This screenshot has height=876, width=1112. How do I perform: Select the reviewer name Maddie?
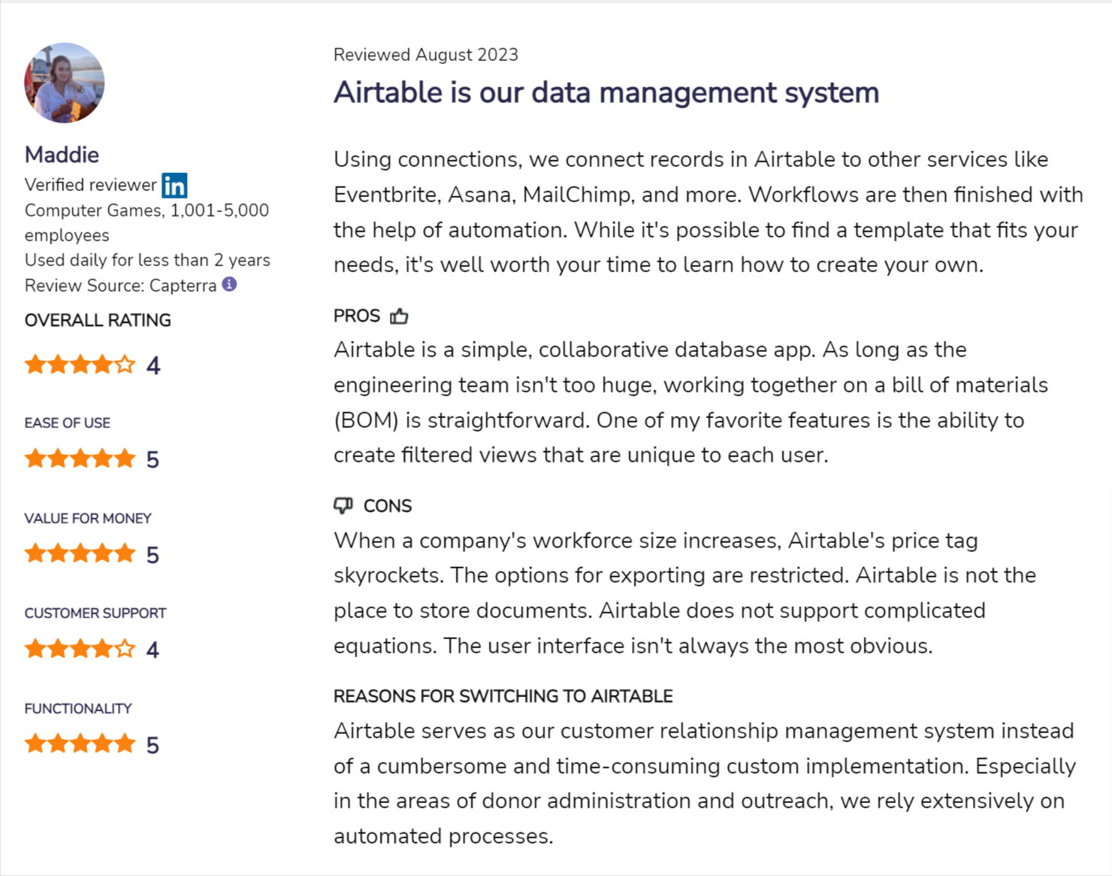pyautogui.click(x=62, y=155)
